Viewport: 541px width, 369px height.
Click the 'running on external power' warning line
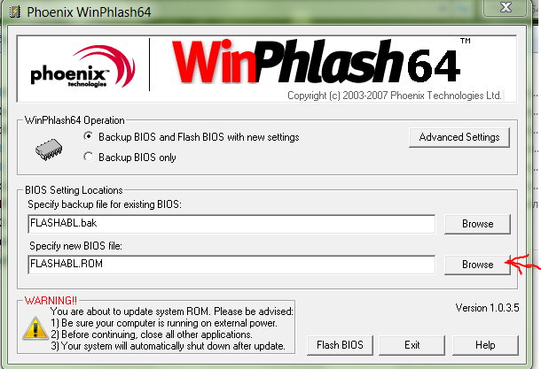tap(164, 323)
